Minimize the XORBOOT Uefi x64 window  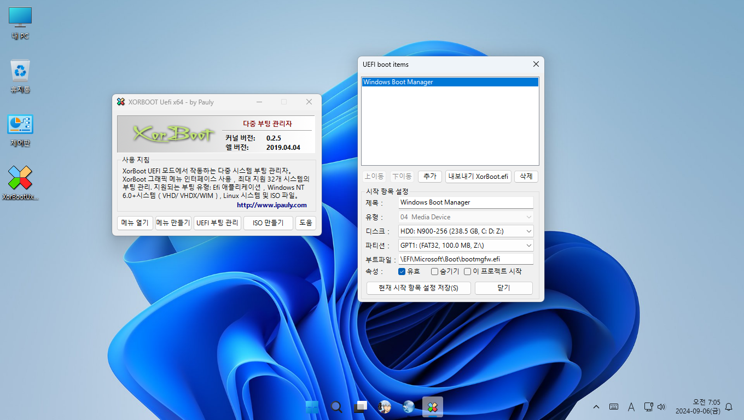tap(259, 102)
